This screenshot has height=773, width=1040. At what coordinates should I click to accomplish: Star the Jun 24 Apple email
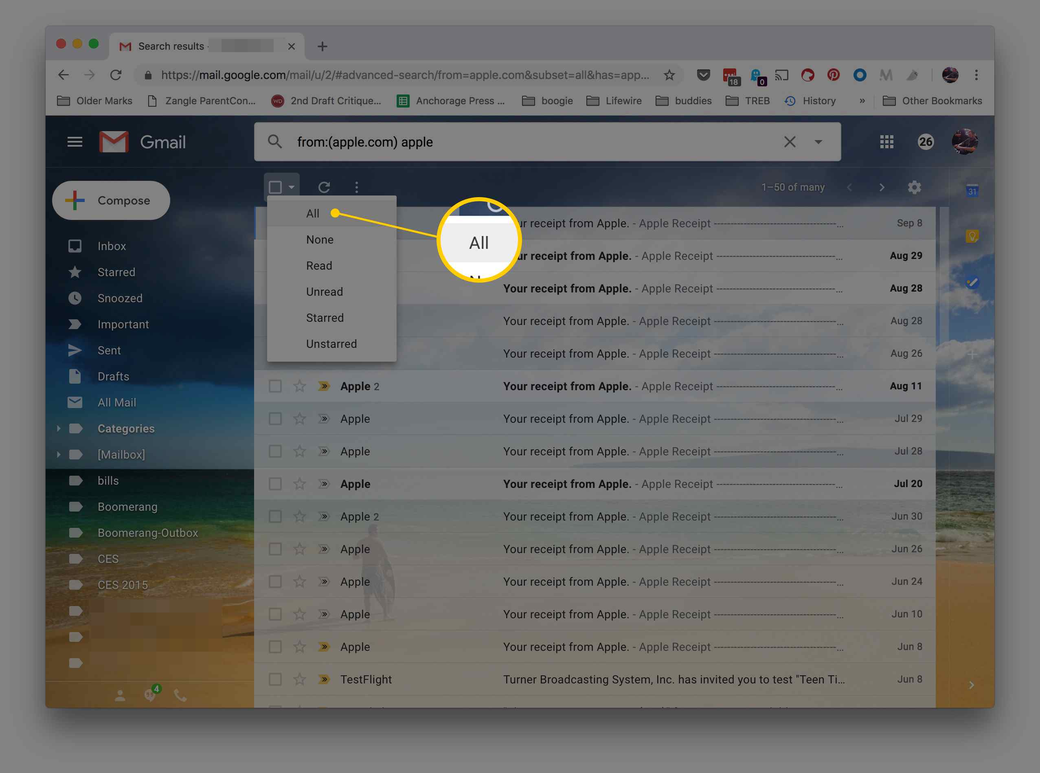[x=299, y=582]
